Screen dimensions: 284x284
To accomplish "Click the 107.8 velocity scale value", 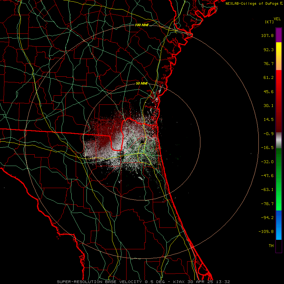I will pyautogui.click(x=267, y=35).
